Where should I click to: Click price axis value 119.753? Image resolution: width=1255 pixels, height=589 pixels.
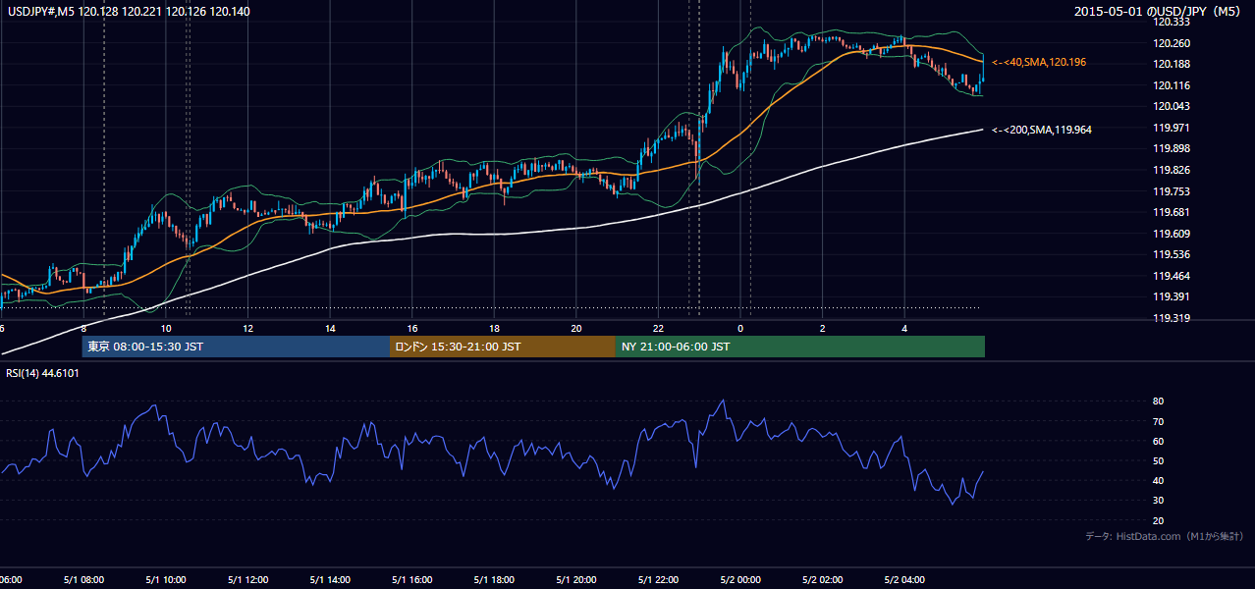point(1172,191)
